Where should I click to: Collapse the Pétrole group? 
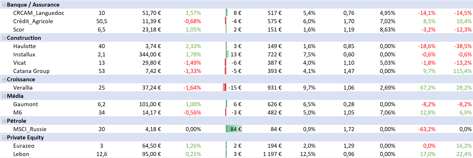point(4,121)
